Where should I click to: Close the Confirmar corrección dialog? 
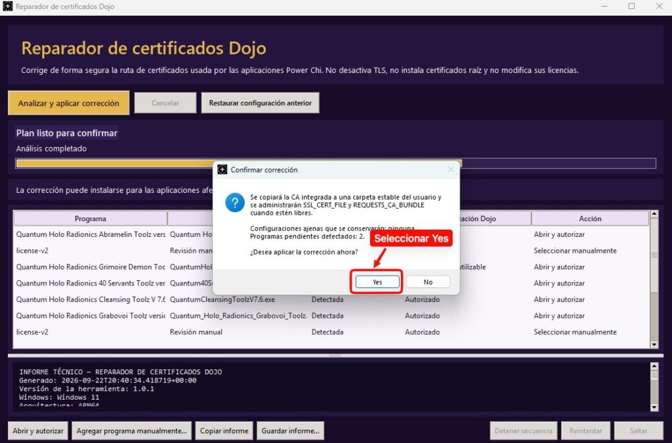click(x=450, y=170)
